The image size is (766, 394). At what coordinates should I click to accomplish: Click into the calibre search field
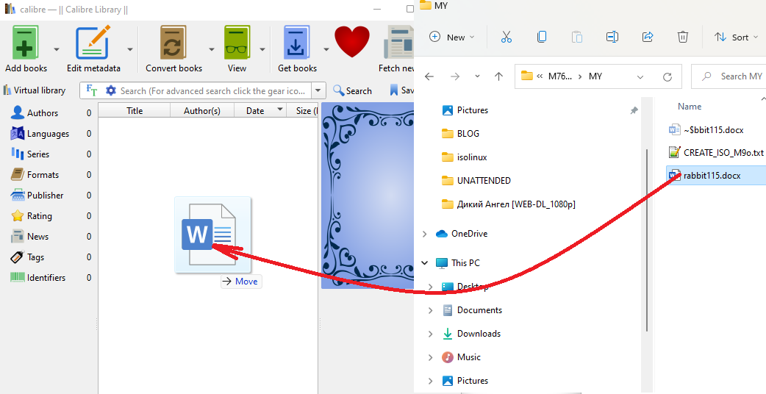click(212, 91)
